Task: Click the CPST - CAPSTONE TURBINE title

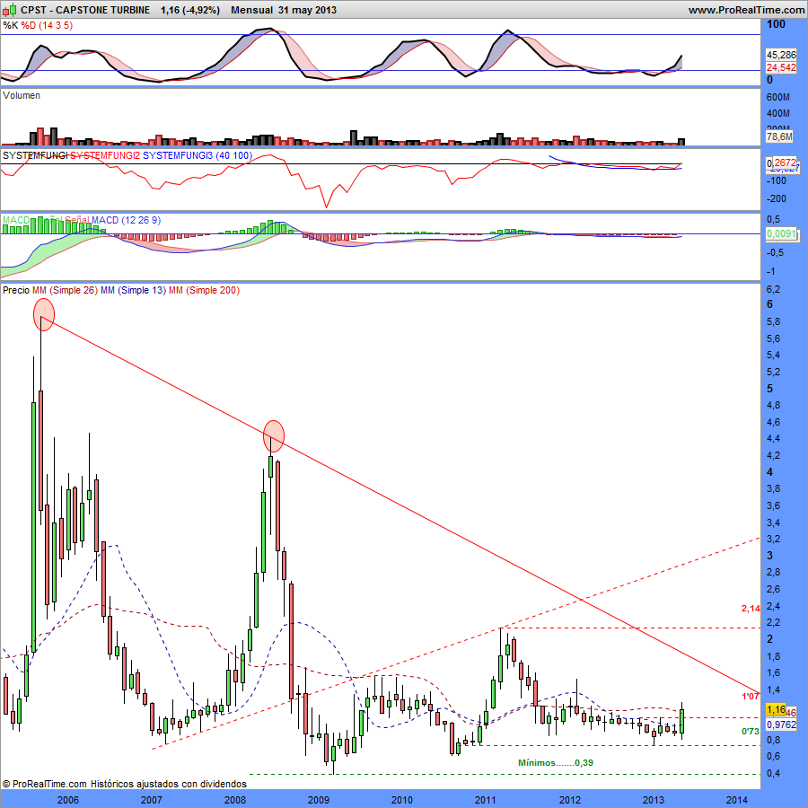Action: pyautogui.click(x=85, y=10)
